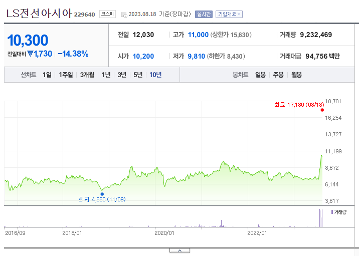
Task: Click the 전일 value 12,030
Action: pyautogui.click(x=143, y=35)
